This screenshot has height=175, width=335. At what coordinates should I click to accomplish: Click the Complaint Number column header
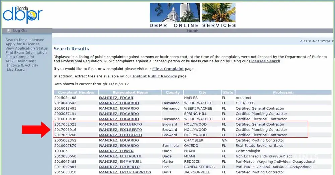pyautogui.click(x=76, y=92)
